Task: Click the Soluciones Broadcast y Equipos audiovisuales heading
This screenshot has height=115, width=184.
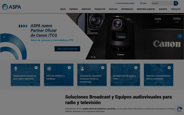Action: [118, 100]
